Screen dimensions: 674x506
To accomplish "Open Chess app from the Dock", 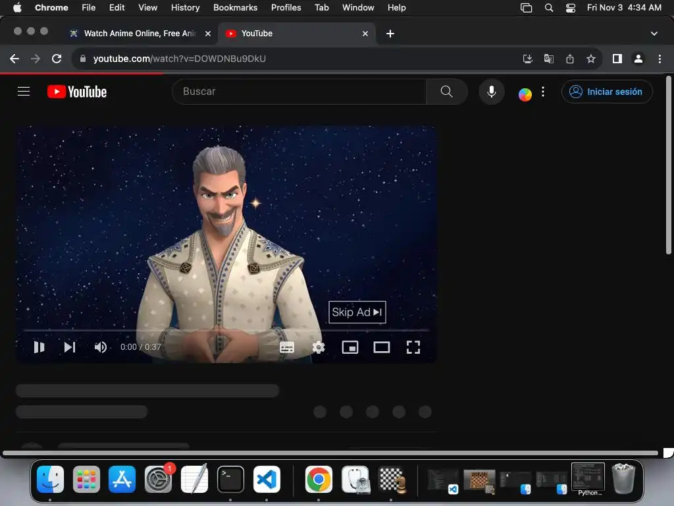I will click(x=392, y=479).
